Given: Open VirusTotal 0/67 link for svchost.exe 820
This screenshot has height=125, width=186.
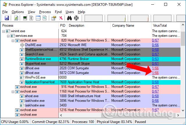Looking at the screenshot, I should click(x=155, y=40).
